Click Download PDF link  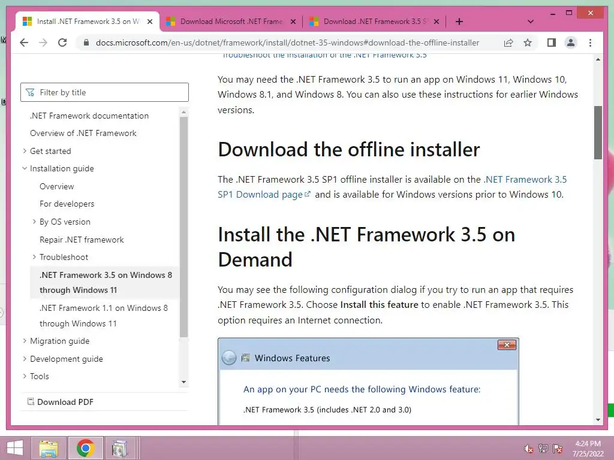(x=61, y=402)
